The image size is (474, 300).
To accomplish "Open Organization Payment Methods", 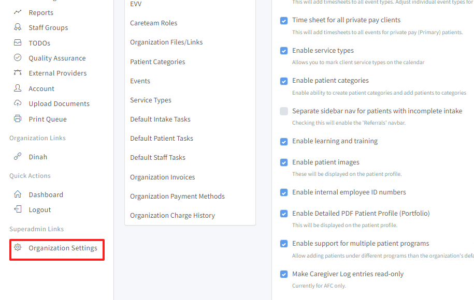I will pos(177,196).
